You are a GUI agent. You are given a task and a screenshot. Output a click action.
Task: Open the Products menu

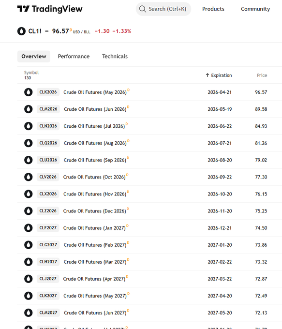pyautogui.click(x=213, y=9)
